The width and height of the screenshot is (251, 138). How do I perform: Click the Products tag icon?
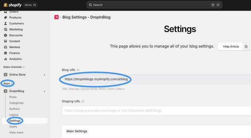tap(6, 18)
